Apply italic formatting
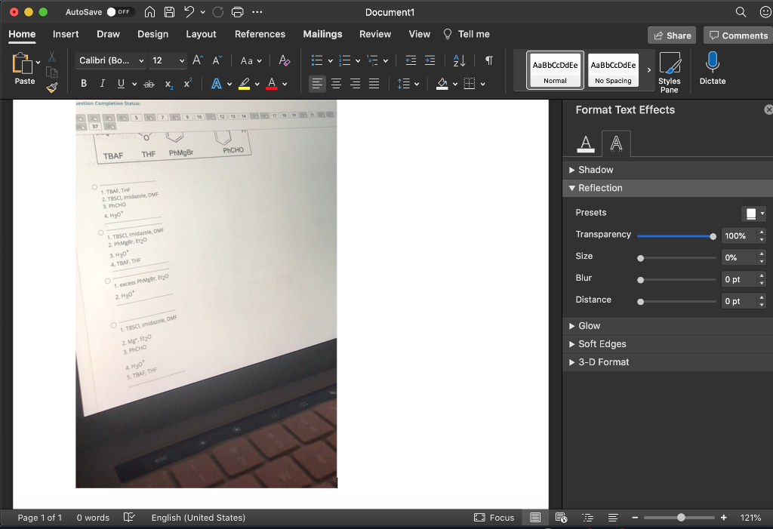773x529 pixels. point(101,83)
